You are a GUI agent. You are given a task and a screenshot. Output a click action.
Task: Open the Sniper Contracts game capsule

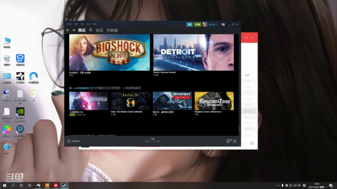click(172, 101)
